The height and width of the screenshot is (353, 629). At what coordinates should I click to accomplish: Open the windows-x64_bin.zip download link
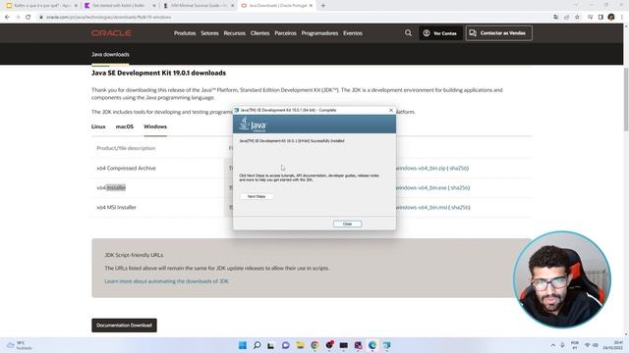(421, 168)
